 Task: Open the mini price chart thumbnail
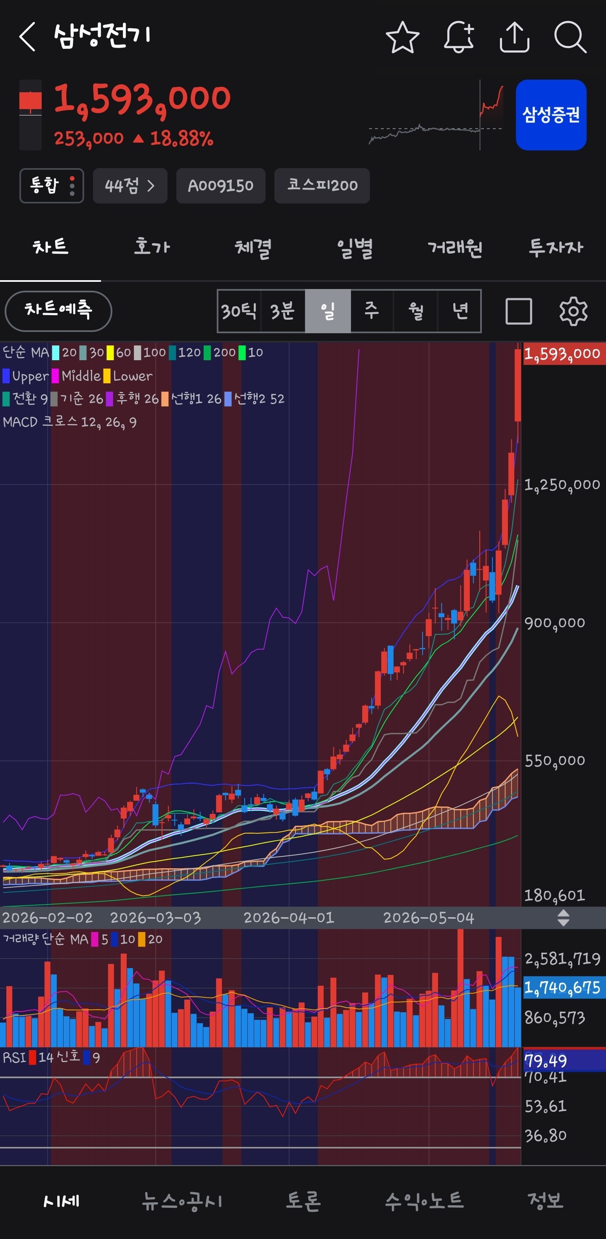[x=436, y=115]
